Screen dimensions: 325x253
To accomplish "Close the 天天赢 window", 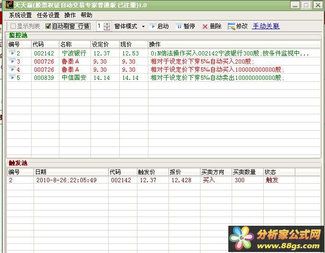I will 317,5.
